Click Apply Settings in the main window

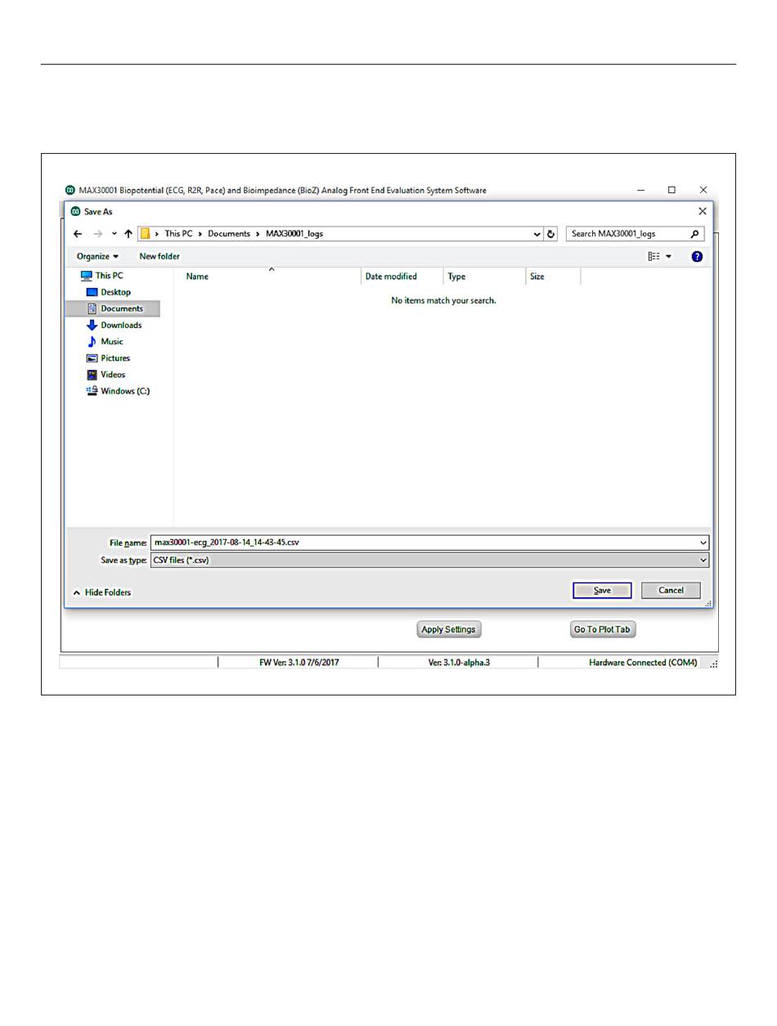pos(448,629)
